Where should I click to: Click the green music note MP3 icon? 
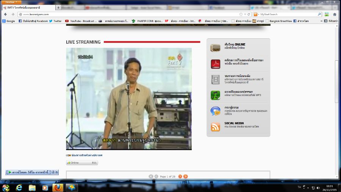click(215, 95)
